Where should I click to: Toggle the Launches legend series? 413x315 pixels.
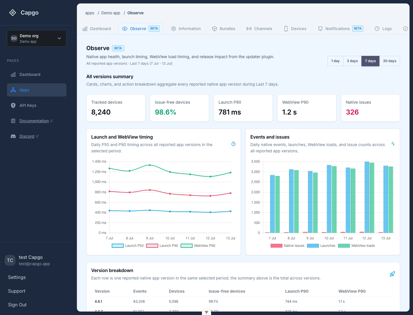pyautogui.click(x=321, y=246)
